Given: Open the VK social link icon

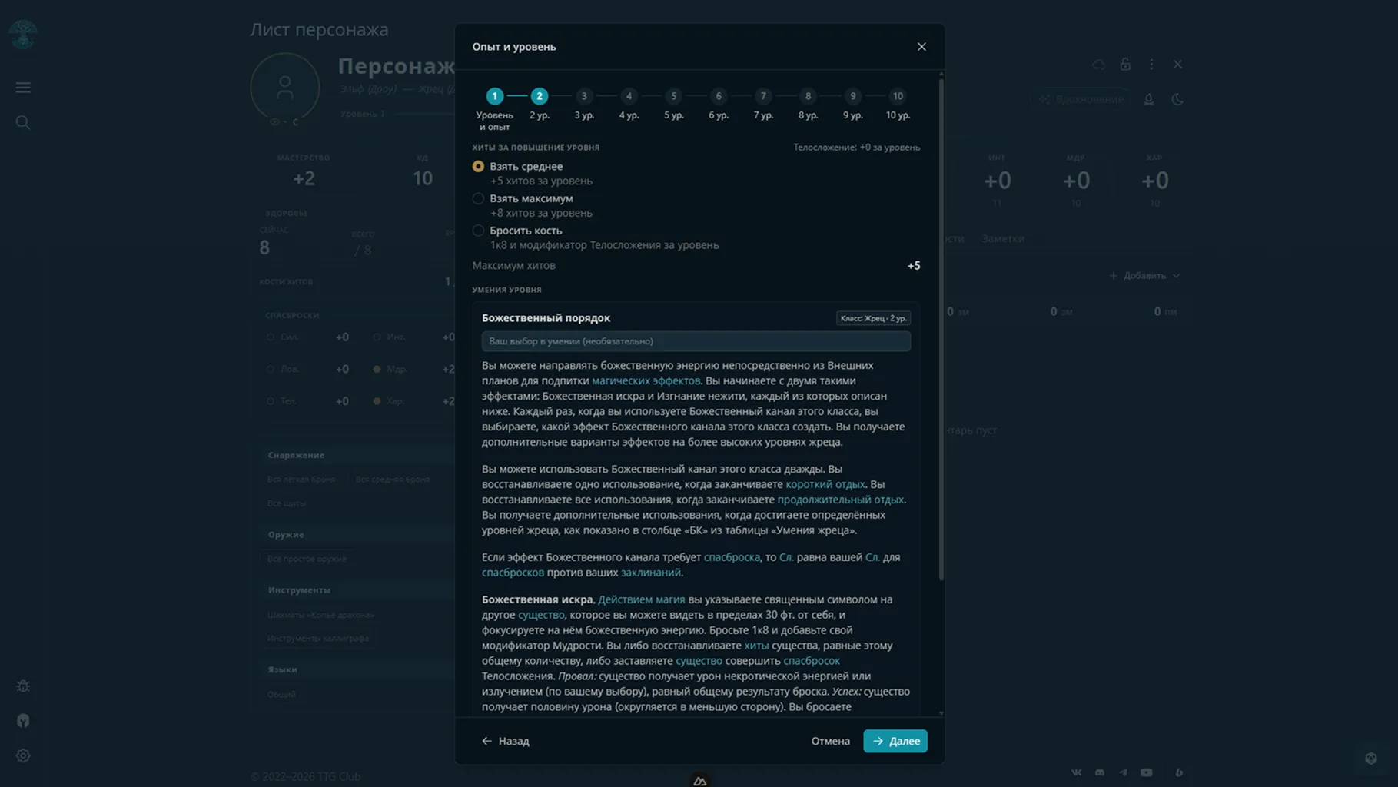Looking at the screenshot, I should (x=1076, y=772).
